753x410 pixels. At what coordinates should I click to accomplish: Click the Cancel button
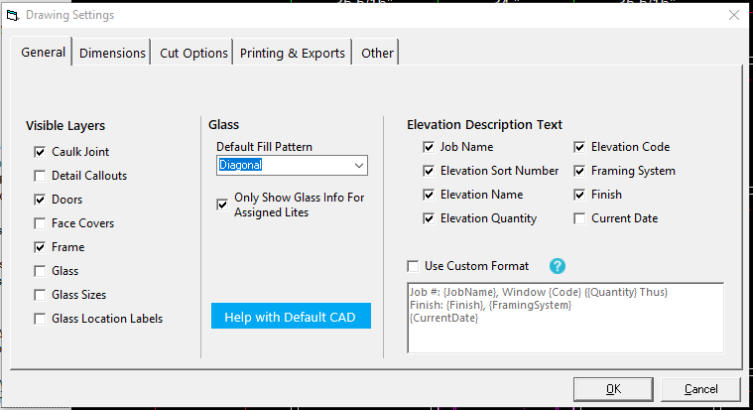click(700, 389)
